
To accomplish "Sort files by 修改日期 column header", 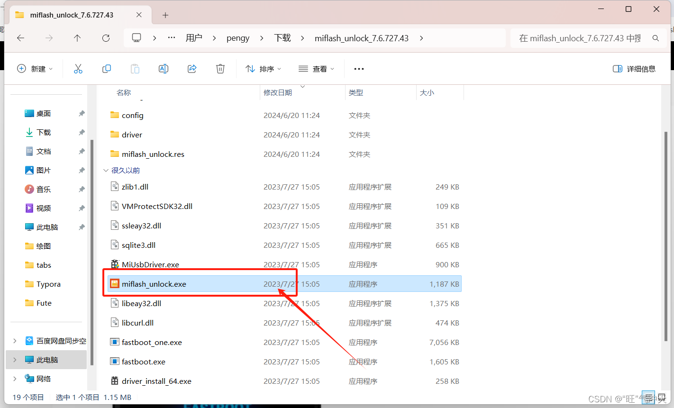I will pos(278,93).
